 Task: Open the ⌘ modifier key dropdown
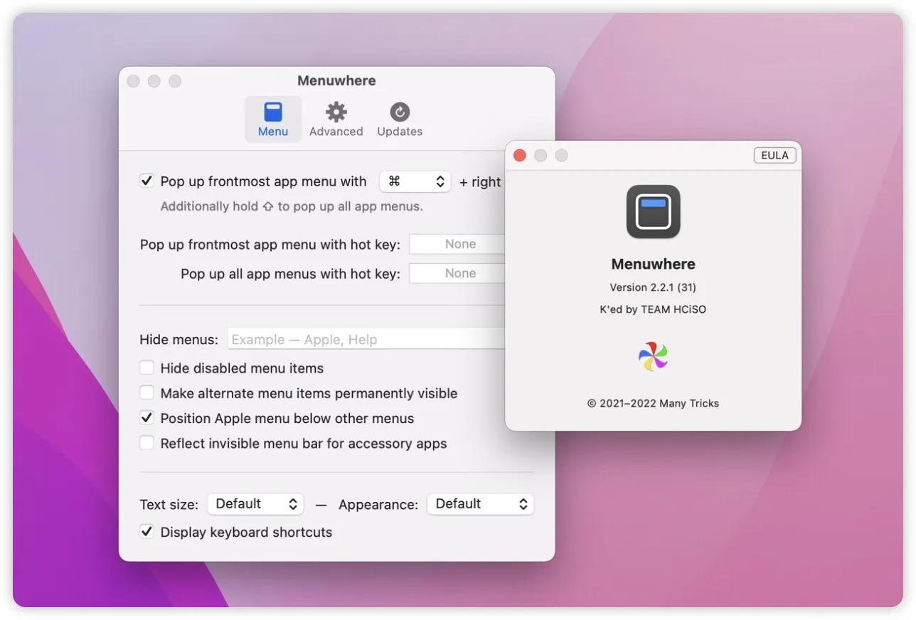(415, 181)
